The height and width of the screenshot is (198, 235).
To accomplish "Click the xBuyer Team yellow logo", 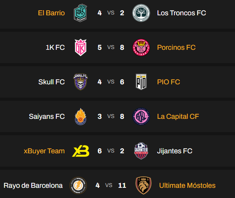I will point(81,151).
